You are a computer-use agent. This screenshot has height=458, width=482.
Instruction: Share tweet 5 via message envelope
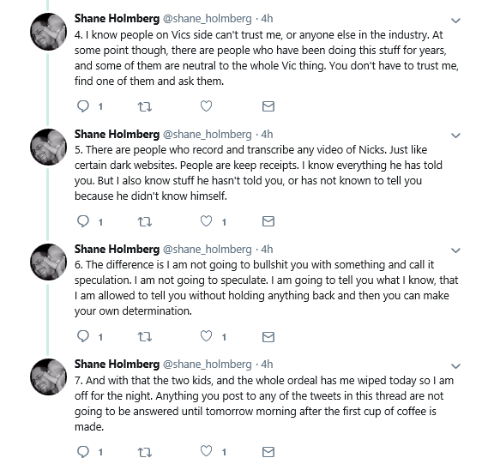pos(268,221)
